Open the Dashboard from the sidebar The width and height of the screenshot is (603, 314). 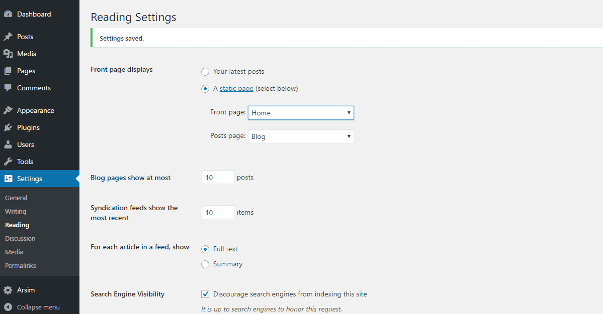pyautogui.click(x=8, y=14)
